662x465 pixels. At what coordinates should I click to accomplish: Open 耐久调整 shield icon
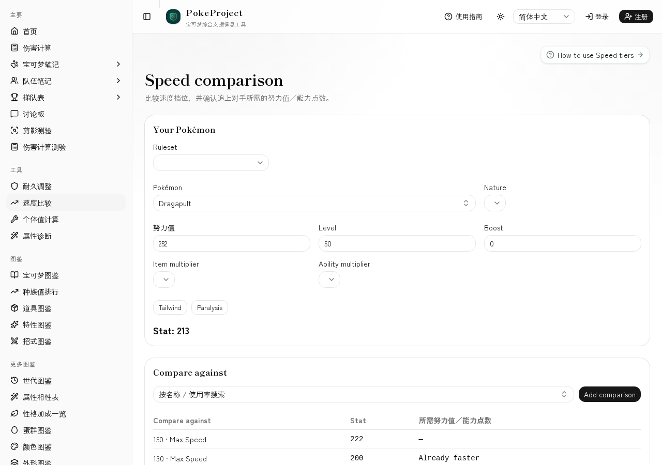coord(14,186)
